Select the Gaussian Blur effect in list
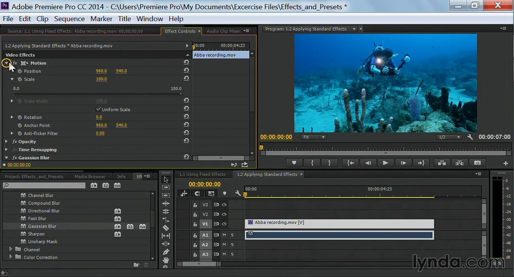The height and width of the screenshot is (277, 514). 42,226
